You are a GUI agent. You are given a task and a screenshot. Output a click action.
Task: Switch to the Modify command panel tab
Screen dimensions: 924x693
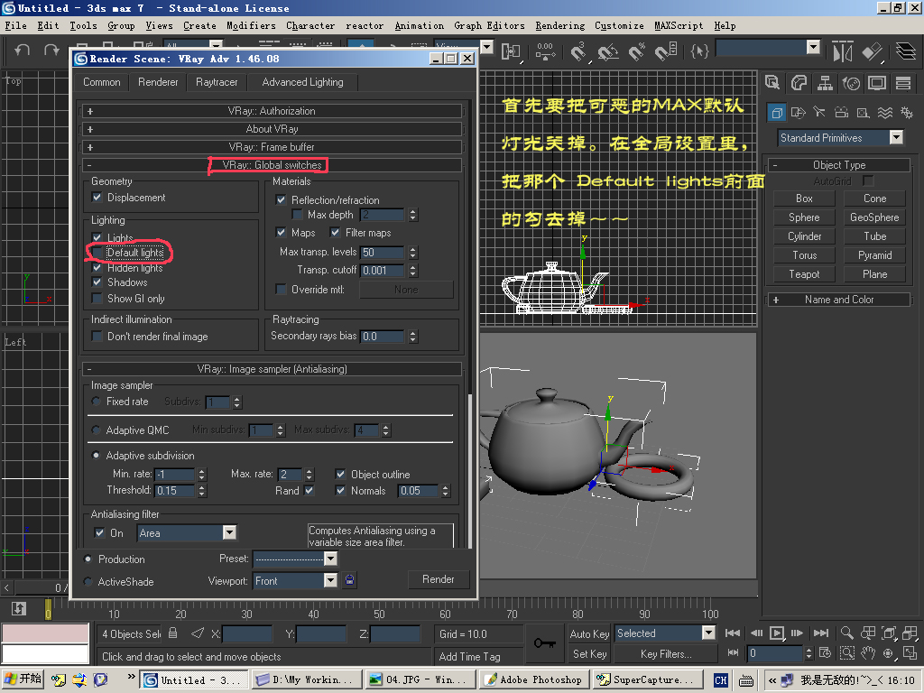point(799,83)
